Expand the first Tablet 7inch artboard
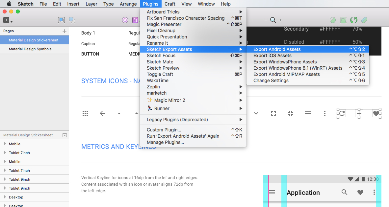 5,152
